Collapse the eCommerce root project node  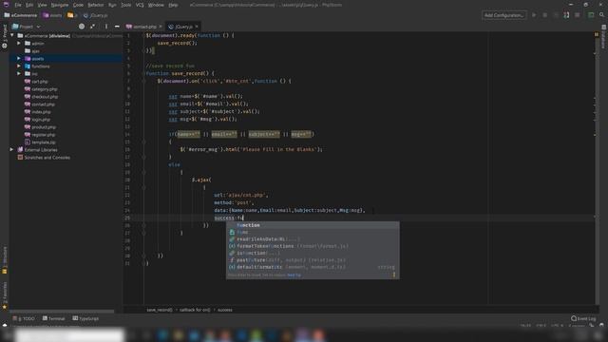pos(12,36)
